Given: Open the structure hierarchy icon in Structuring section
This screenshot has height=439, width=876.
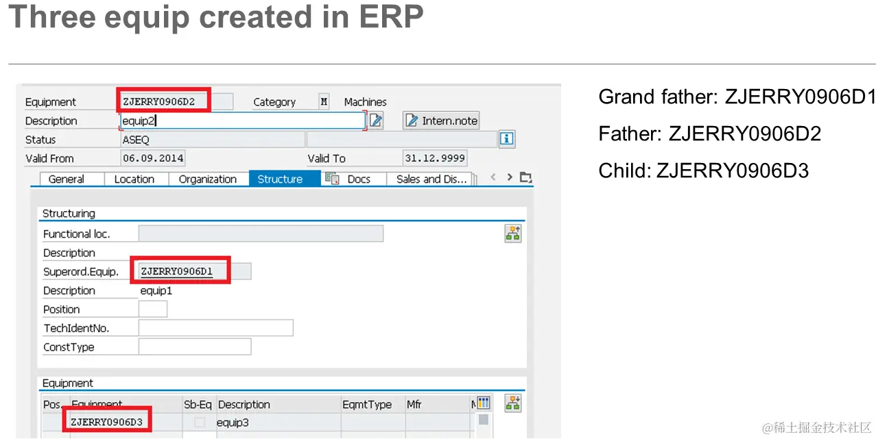Looking at the screenshot, I should (x=513, y=233).
